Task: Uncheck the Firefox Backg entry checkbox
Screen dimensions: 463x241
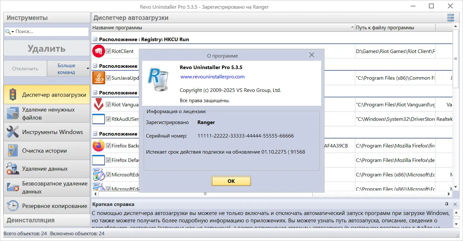Action: 108,146
